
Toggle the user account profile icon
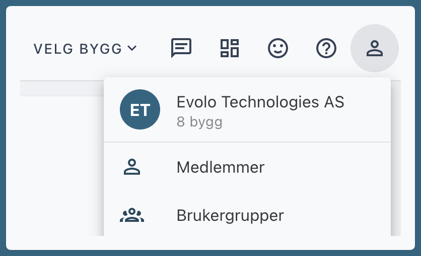(375, 48)
